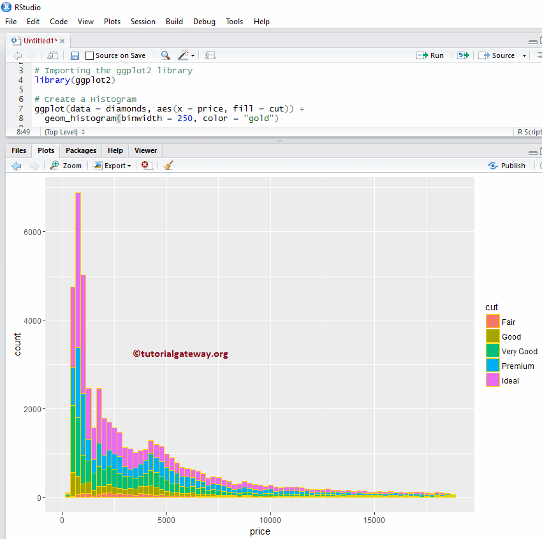The width and height of the screenshot is (542, 539).
Task: Open the Source button dropdown arrow
Action: click(x=524, y=55)
